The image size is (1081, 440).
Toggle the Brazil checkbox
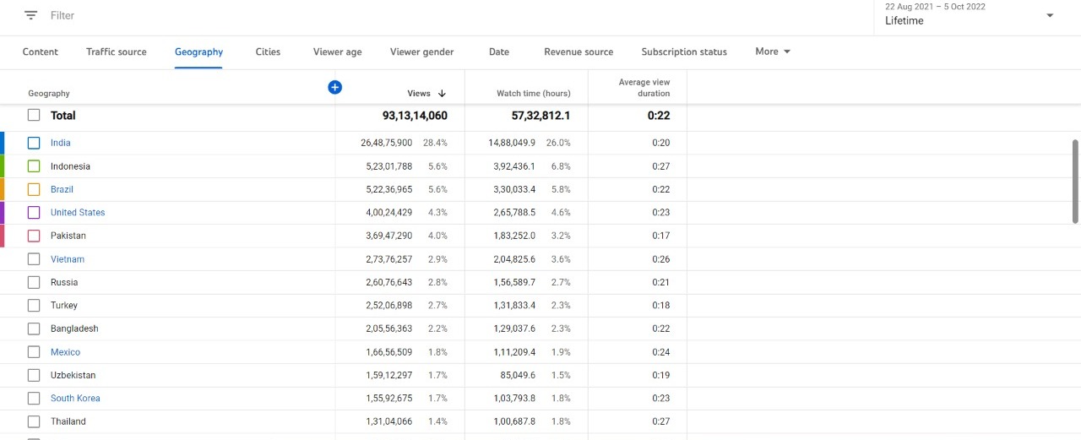(34, 189)
